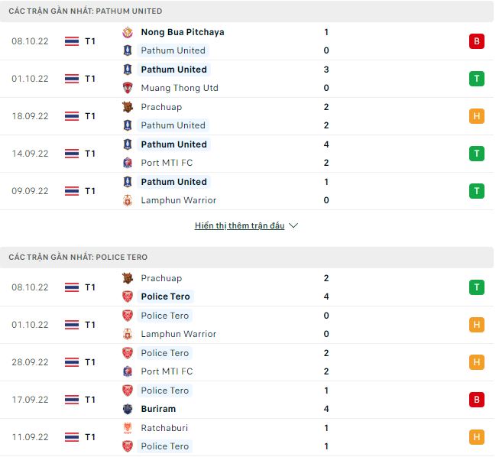Select the 'Các trận gần nhất: Police Tero' header
The height and width of the screenshot is (457, 499).
pyautogui.click(x=78, y=258)
